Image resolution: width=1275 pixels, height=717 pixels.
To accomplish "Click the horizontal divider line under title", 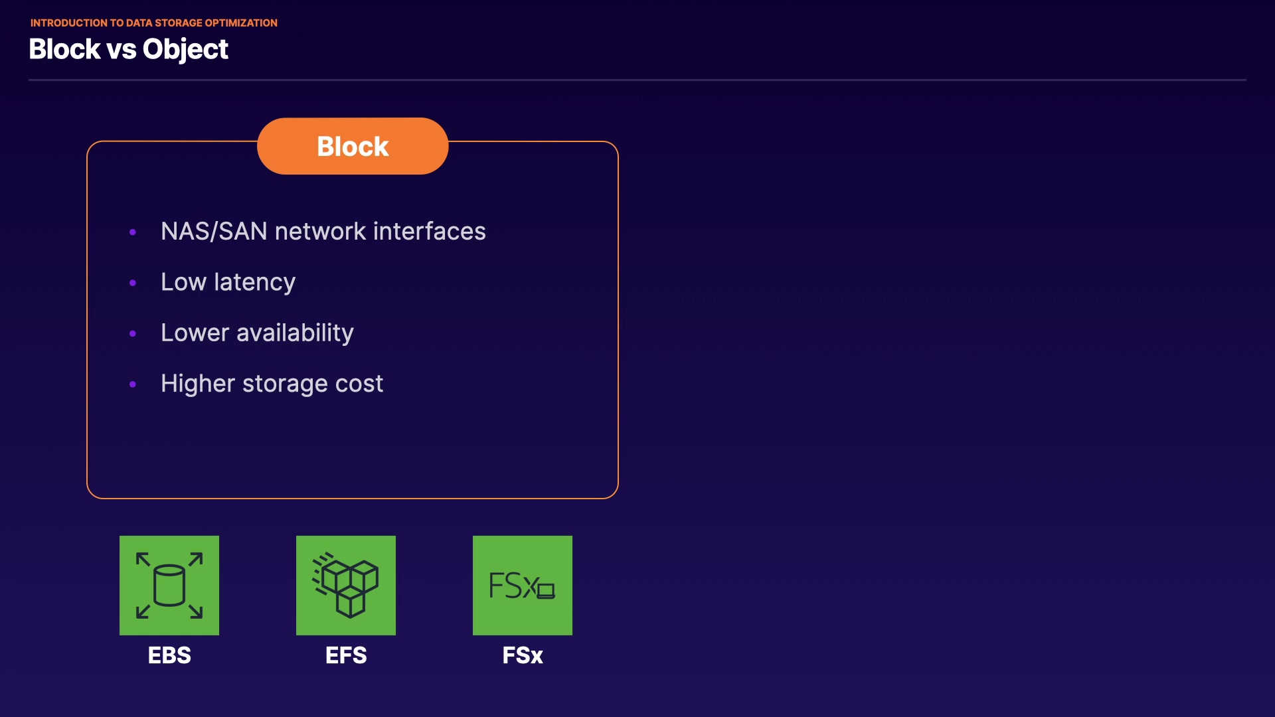I will 637,80.
